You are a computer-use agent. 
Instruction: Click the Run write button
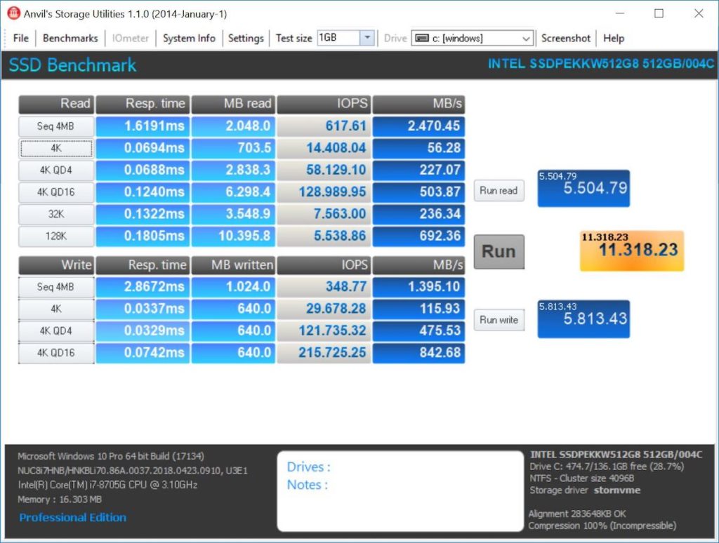pyautogui.click(x=499, y=320)
